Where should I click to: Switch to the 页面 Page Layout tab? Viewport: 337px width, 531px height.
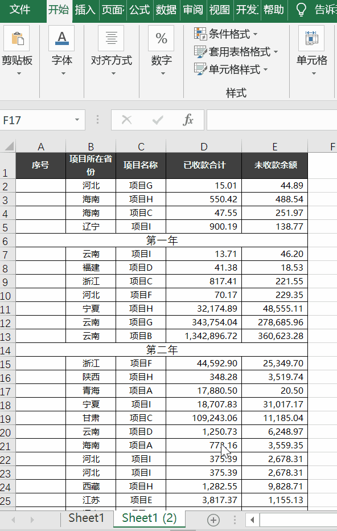(x=113, y=10)
